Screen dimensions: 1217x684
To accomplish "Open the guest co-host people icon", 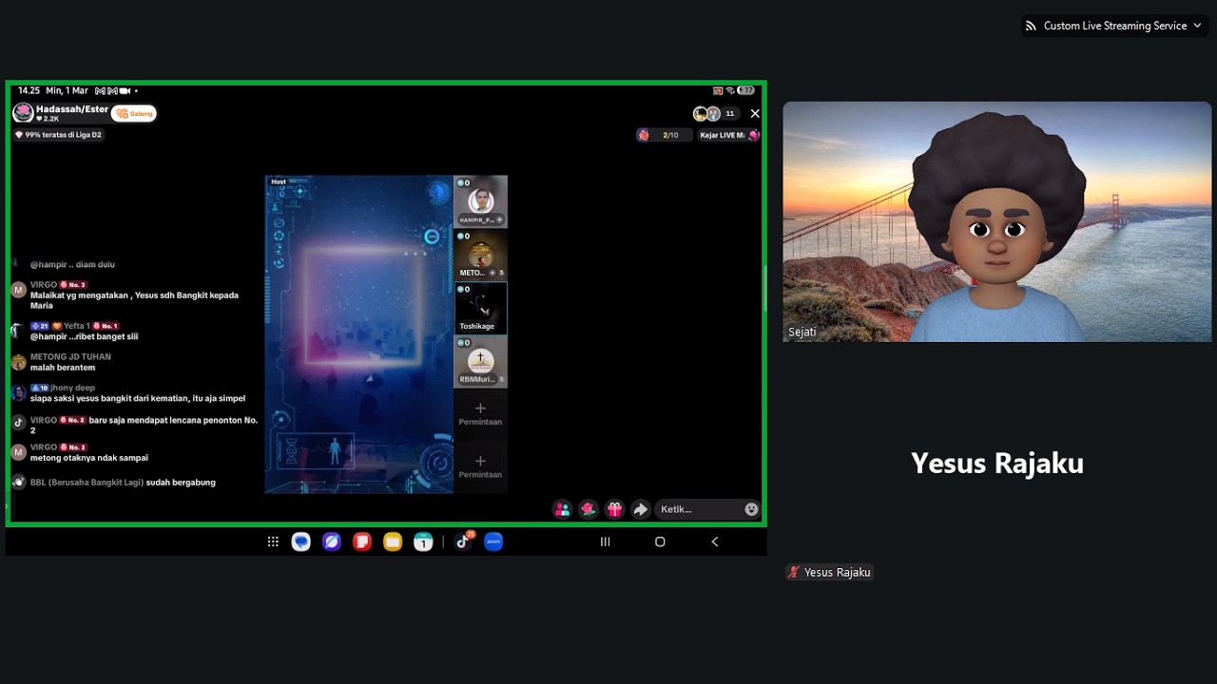I will [x=562, y=509].
